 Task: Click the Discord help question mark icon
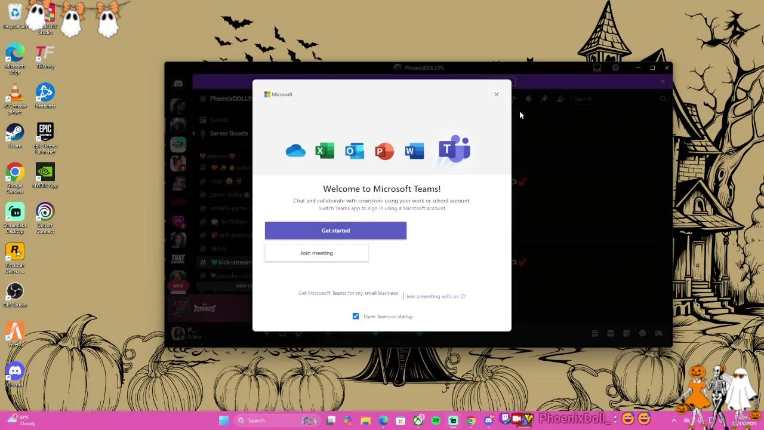point(615,68)
